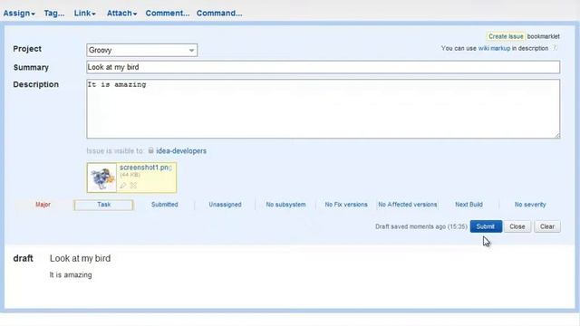Click the Close button
Viewport: 580px width, 326px height.
click(x=517, y=226)
